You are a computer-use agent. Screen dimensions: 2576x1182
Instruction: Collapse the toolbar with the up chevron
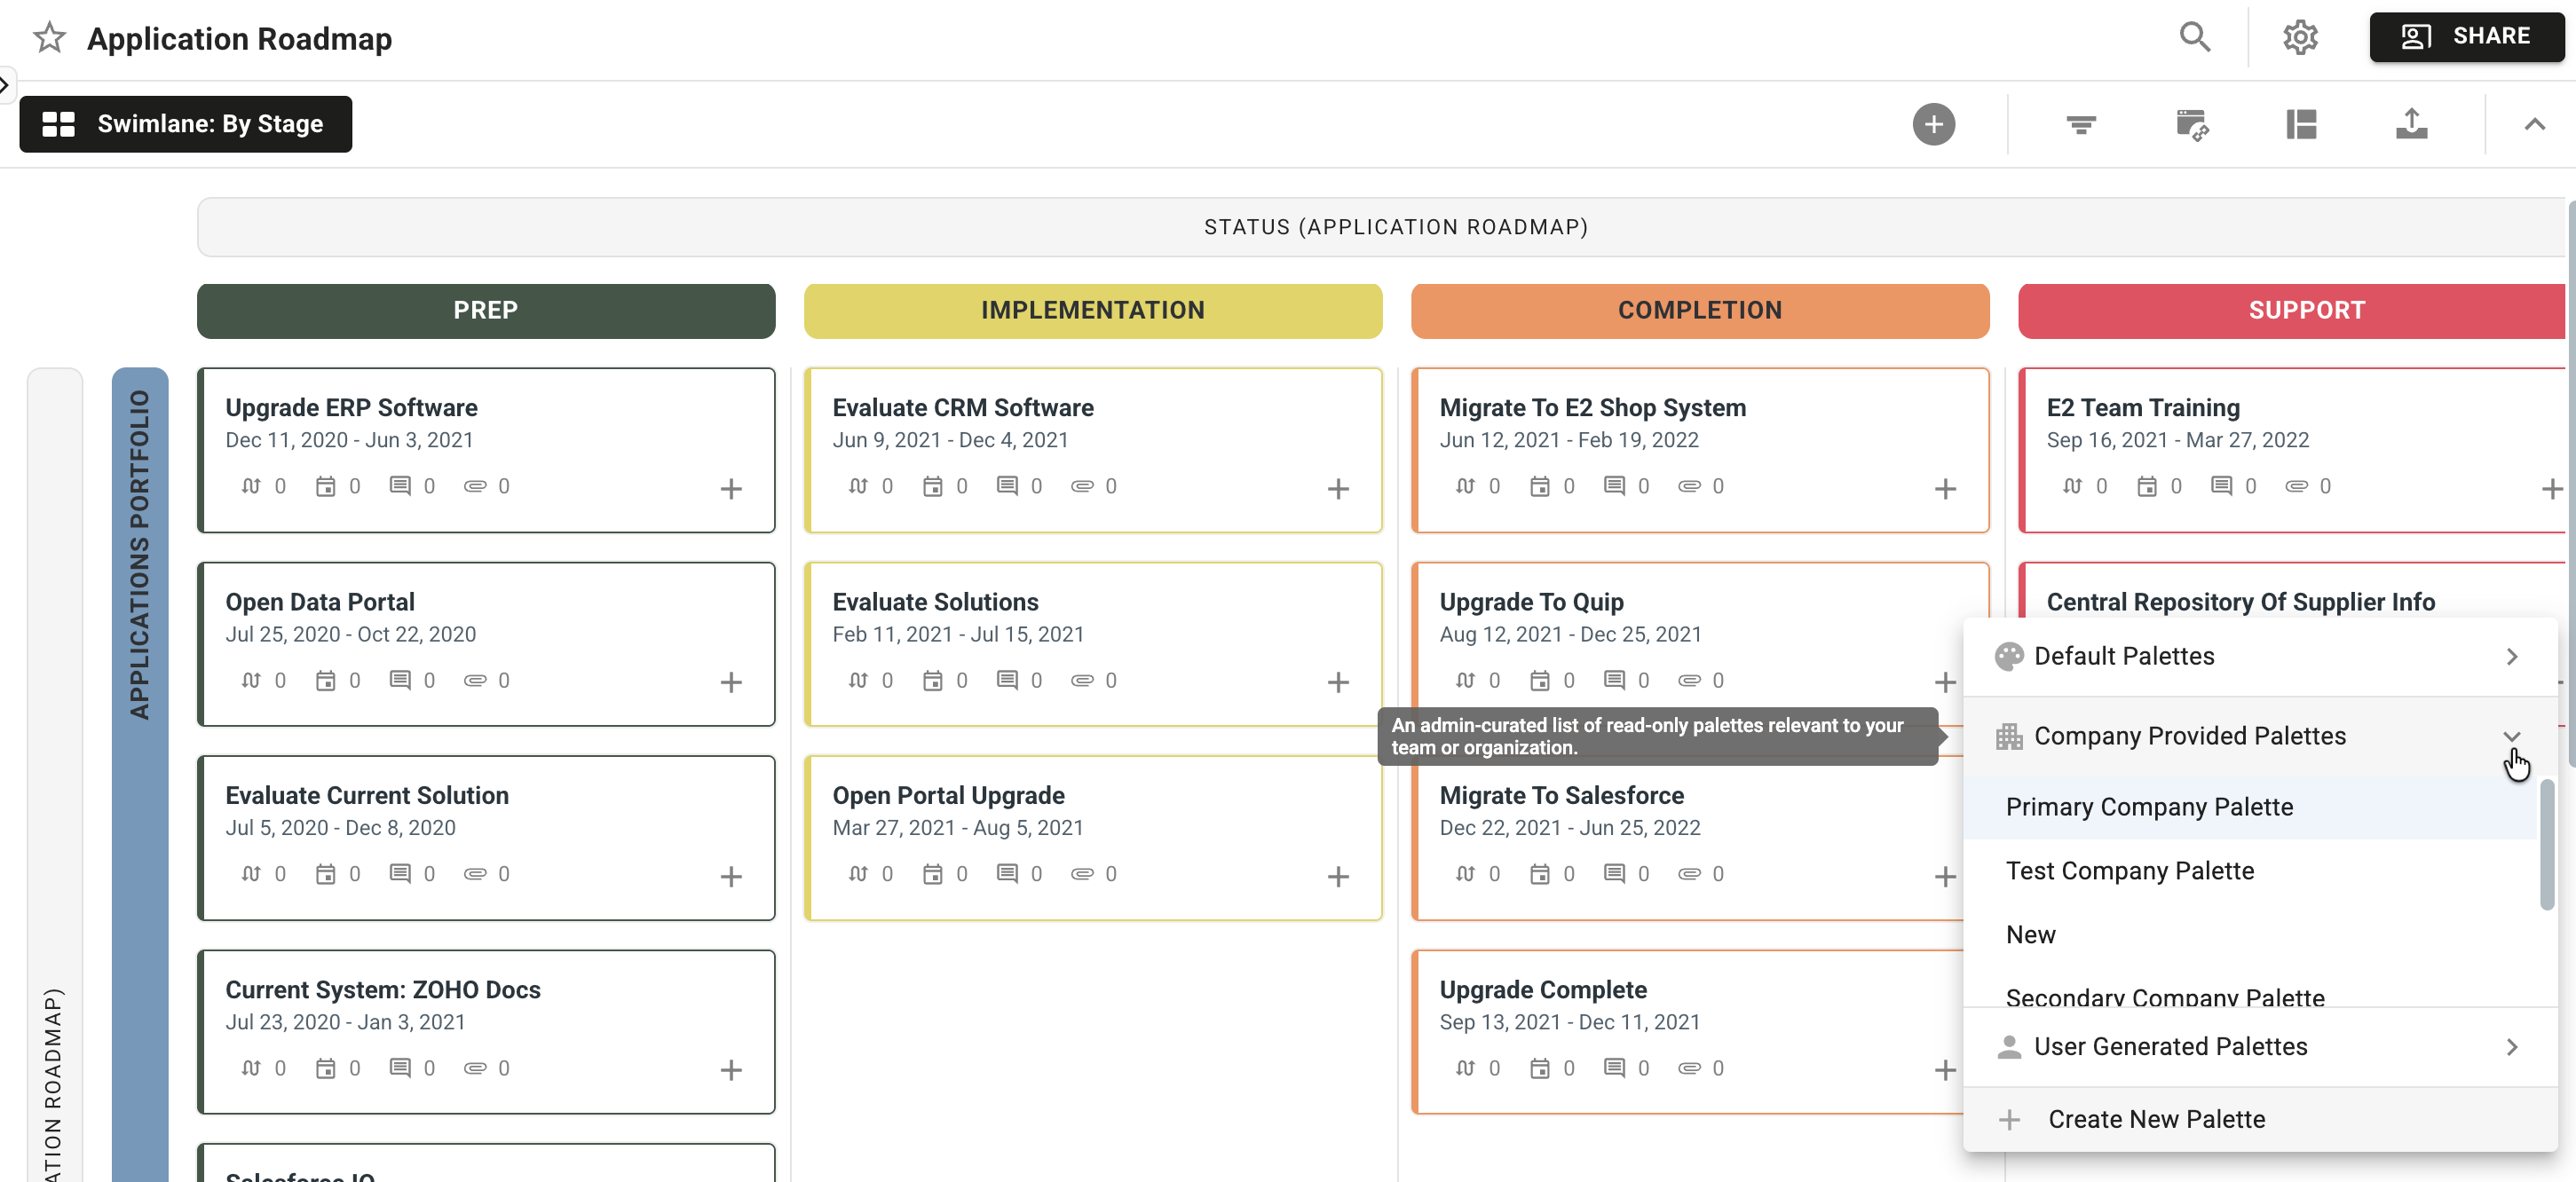pyautogui.click(x=2534, y=124)
